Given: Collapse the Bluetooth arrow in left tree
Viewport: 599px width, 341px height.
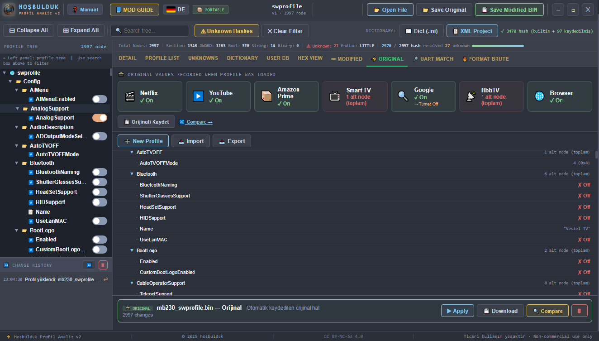Looking at the screenshot, I should [17, 163].
